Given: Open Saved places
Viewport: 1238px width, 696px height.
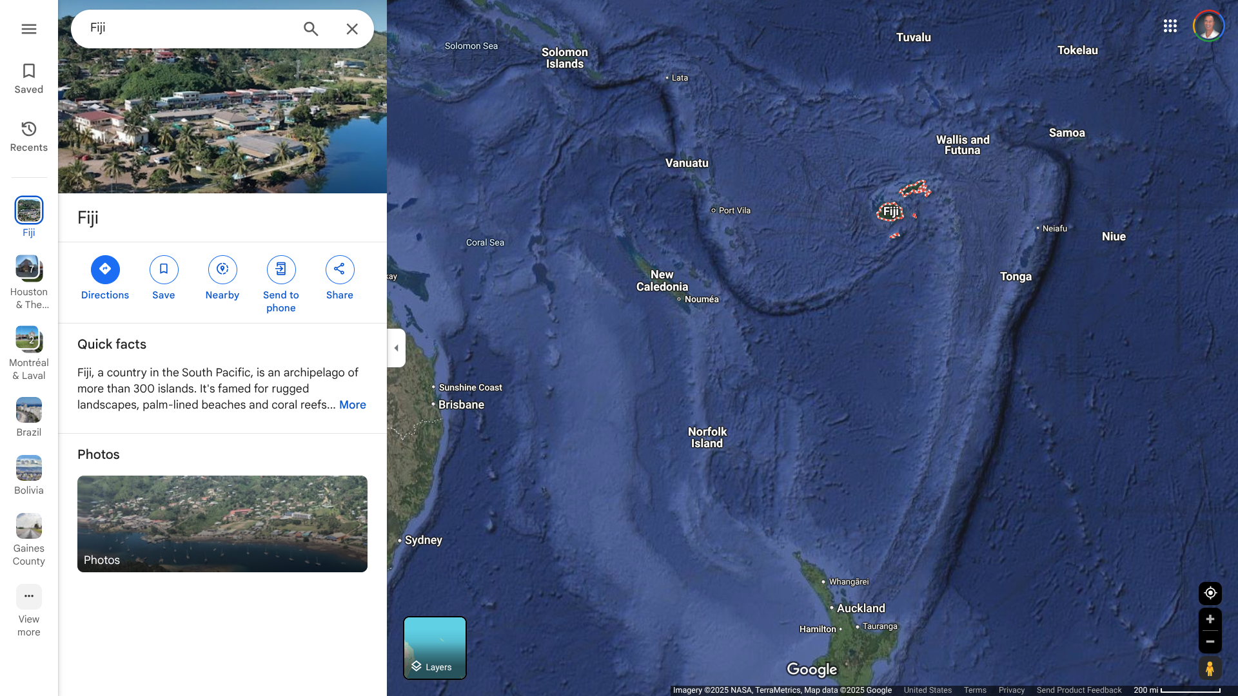Looking at the screenshot, I should coord(29,79).
